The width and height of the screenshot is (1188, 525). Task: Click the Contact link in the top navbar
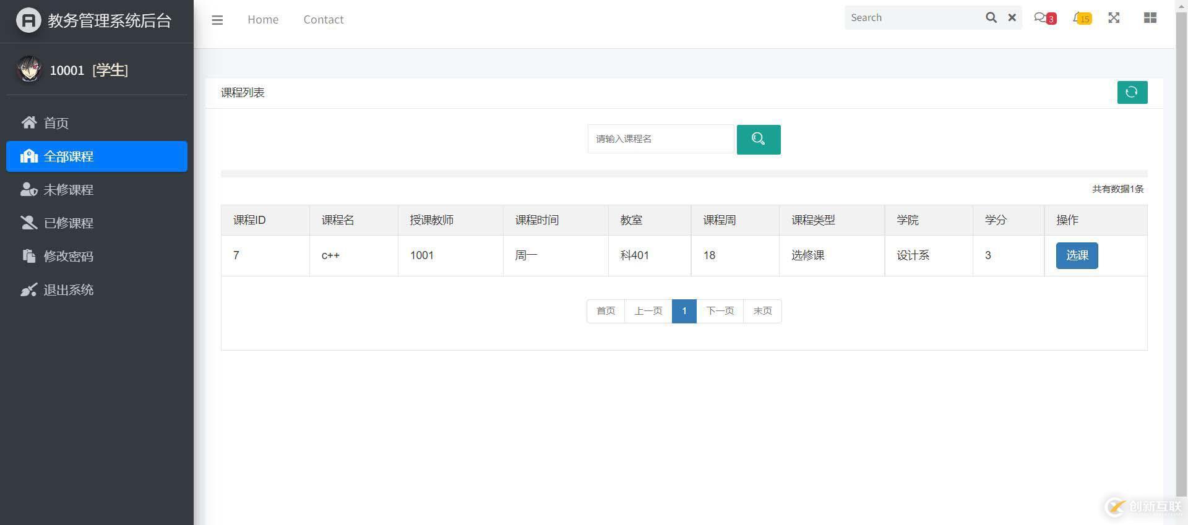[x=324, y=20]
